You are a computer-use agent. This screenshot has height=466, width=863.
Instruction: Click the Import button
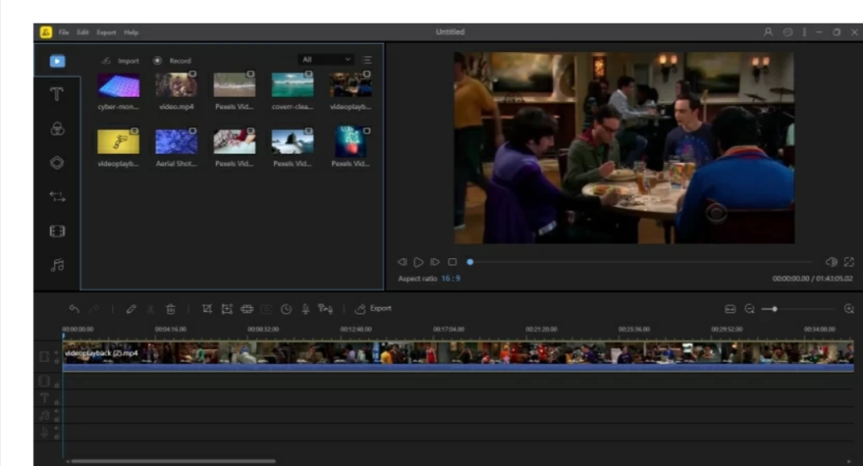tap(121, 61)
